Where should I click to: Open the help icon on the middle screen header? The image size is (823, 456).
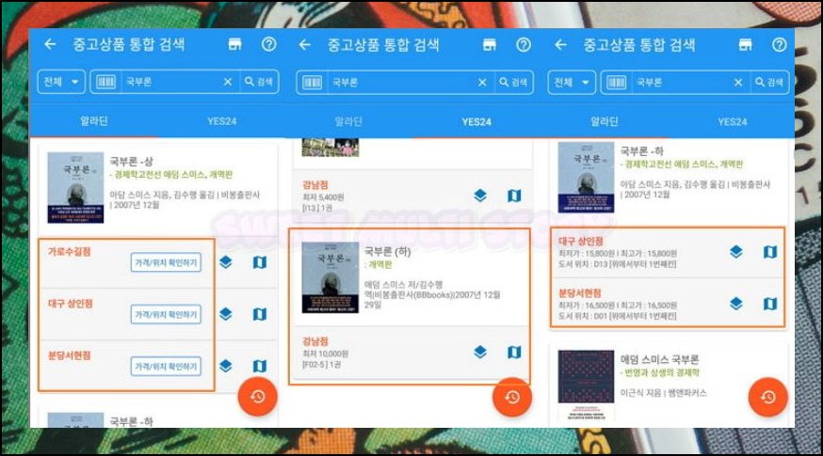(x=524, y=45)
